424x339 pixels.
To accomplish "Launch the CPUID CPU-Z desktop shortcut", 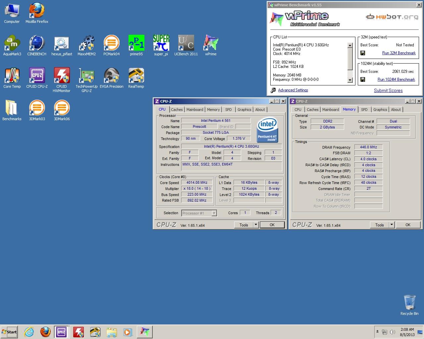I will tap(37, 78).
